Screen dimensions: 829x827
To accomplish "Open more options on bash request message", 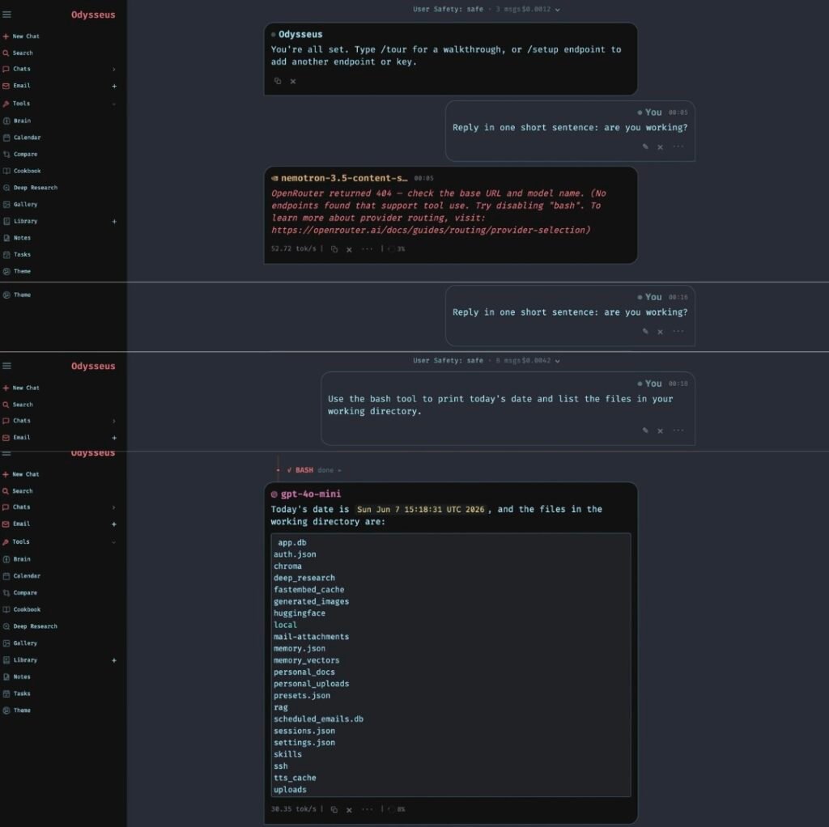I will 678,430.
